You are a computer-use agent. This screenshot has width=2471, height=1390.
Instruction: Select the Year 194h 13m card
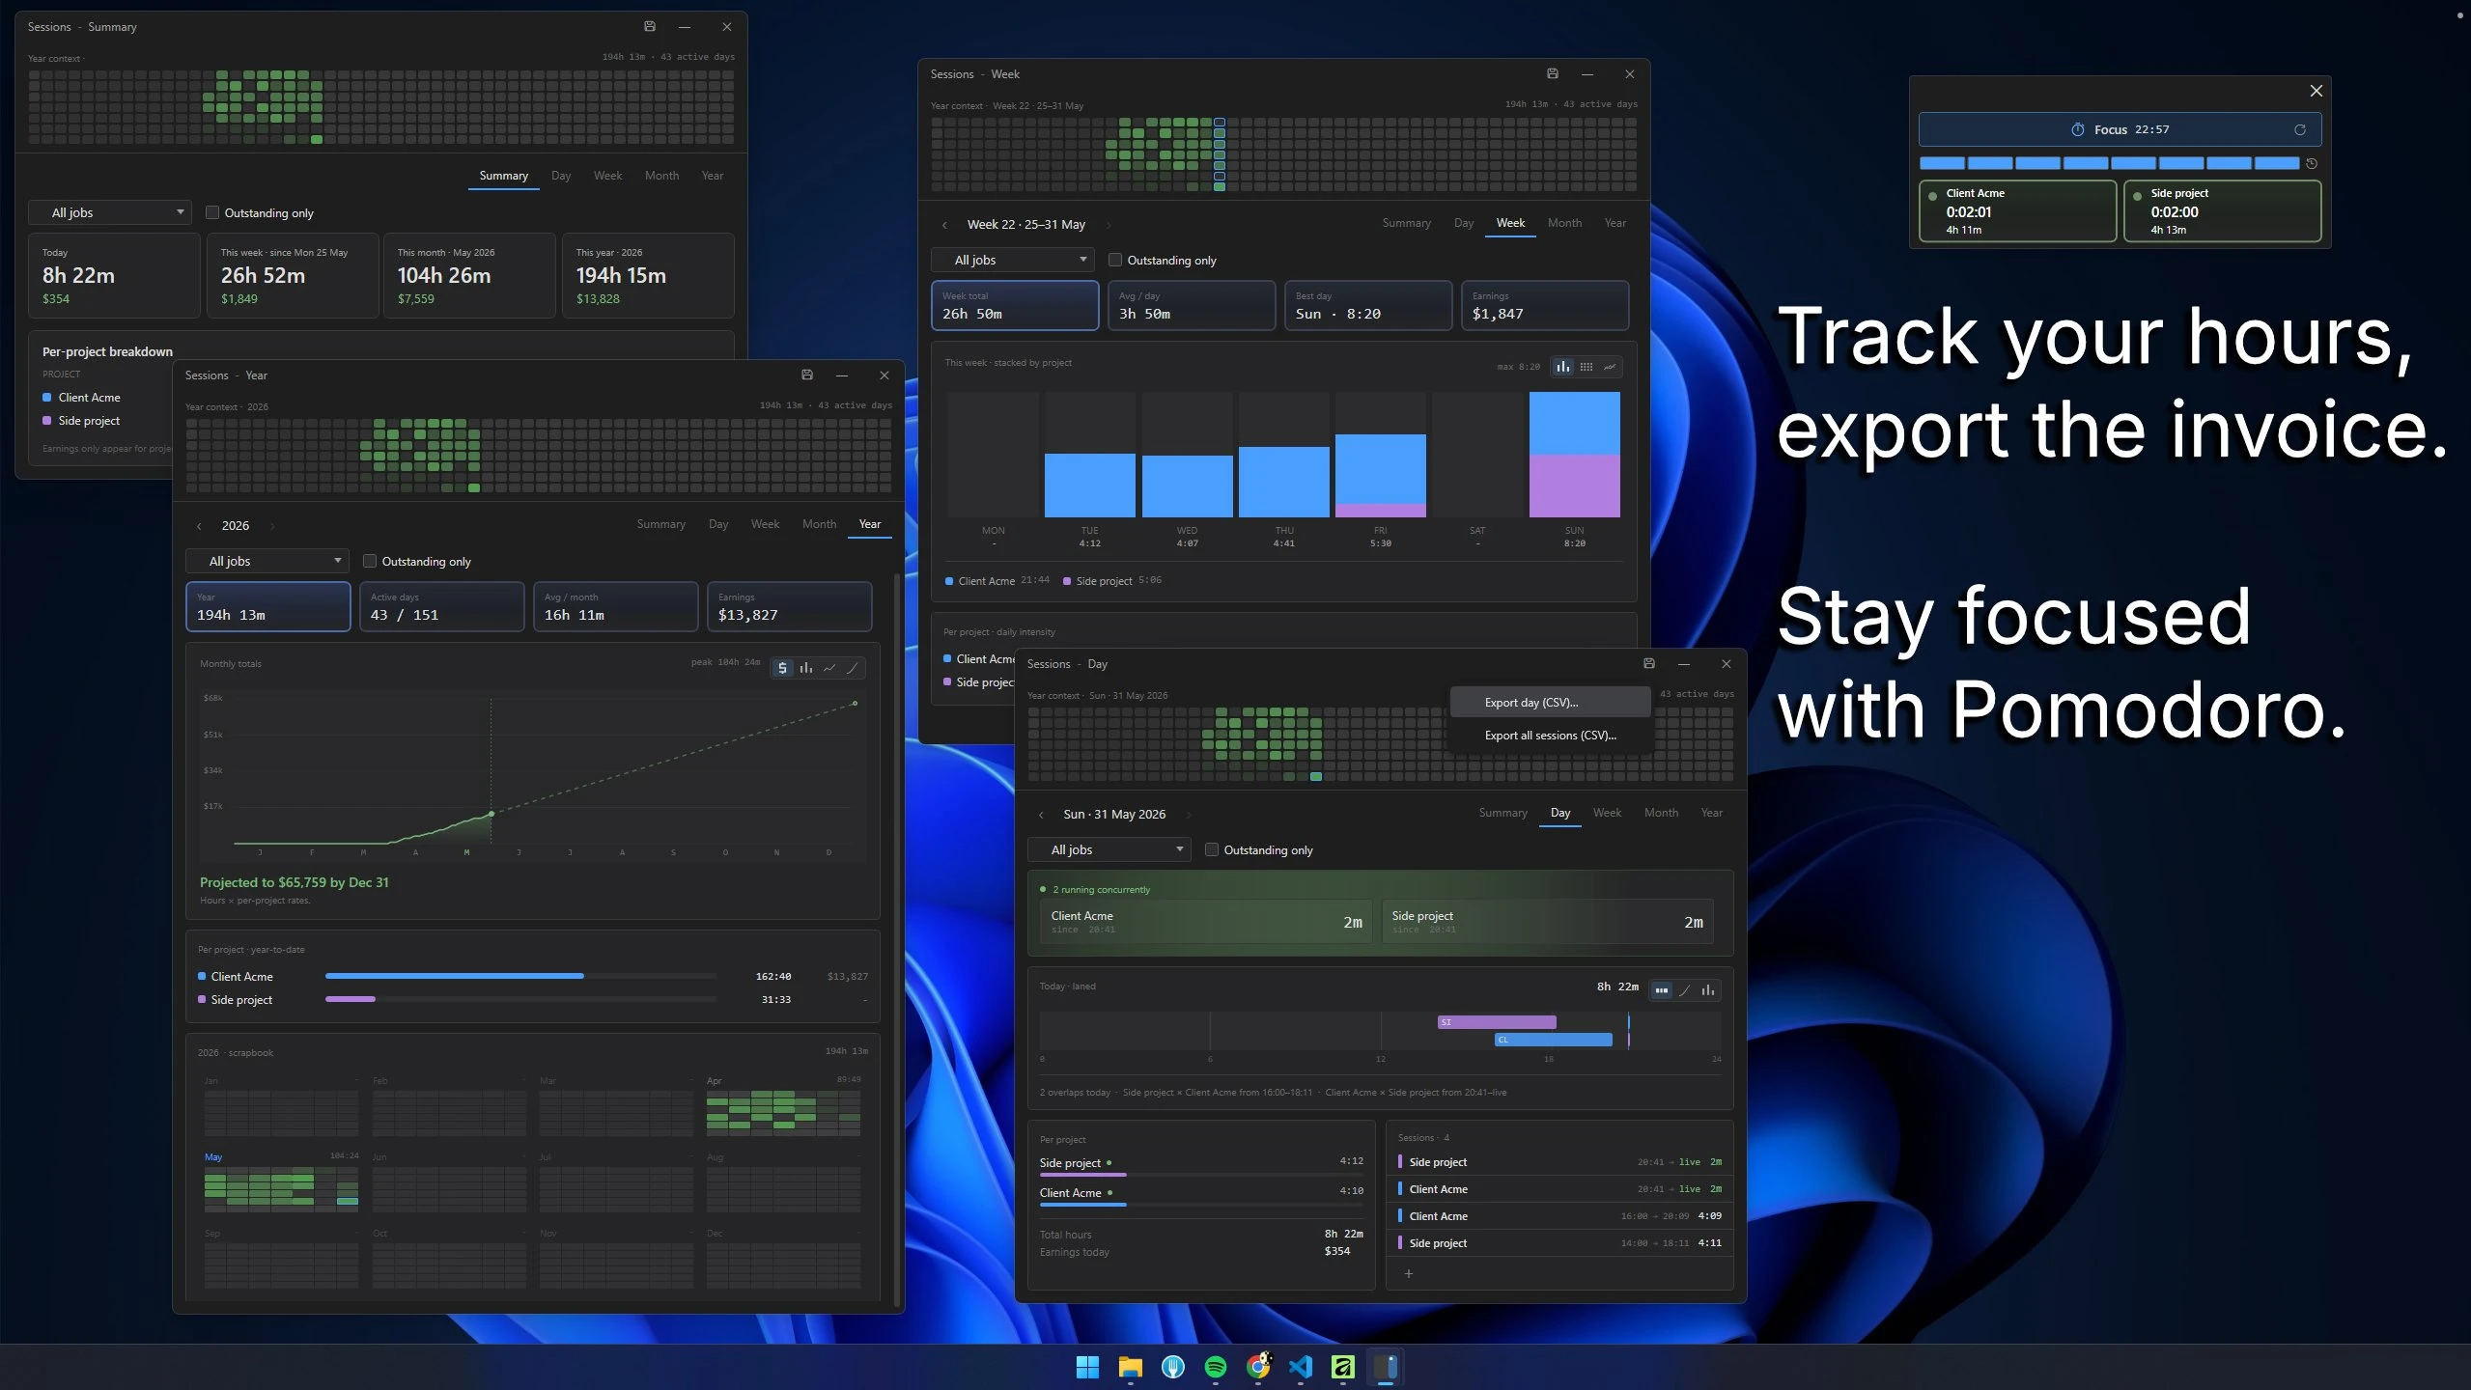coord(267,606)
